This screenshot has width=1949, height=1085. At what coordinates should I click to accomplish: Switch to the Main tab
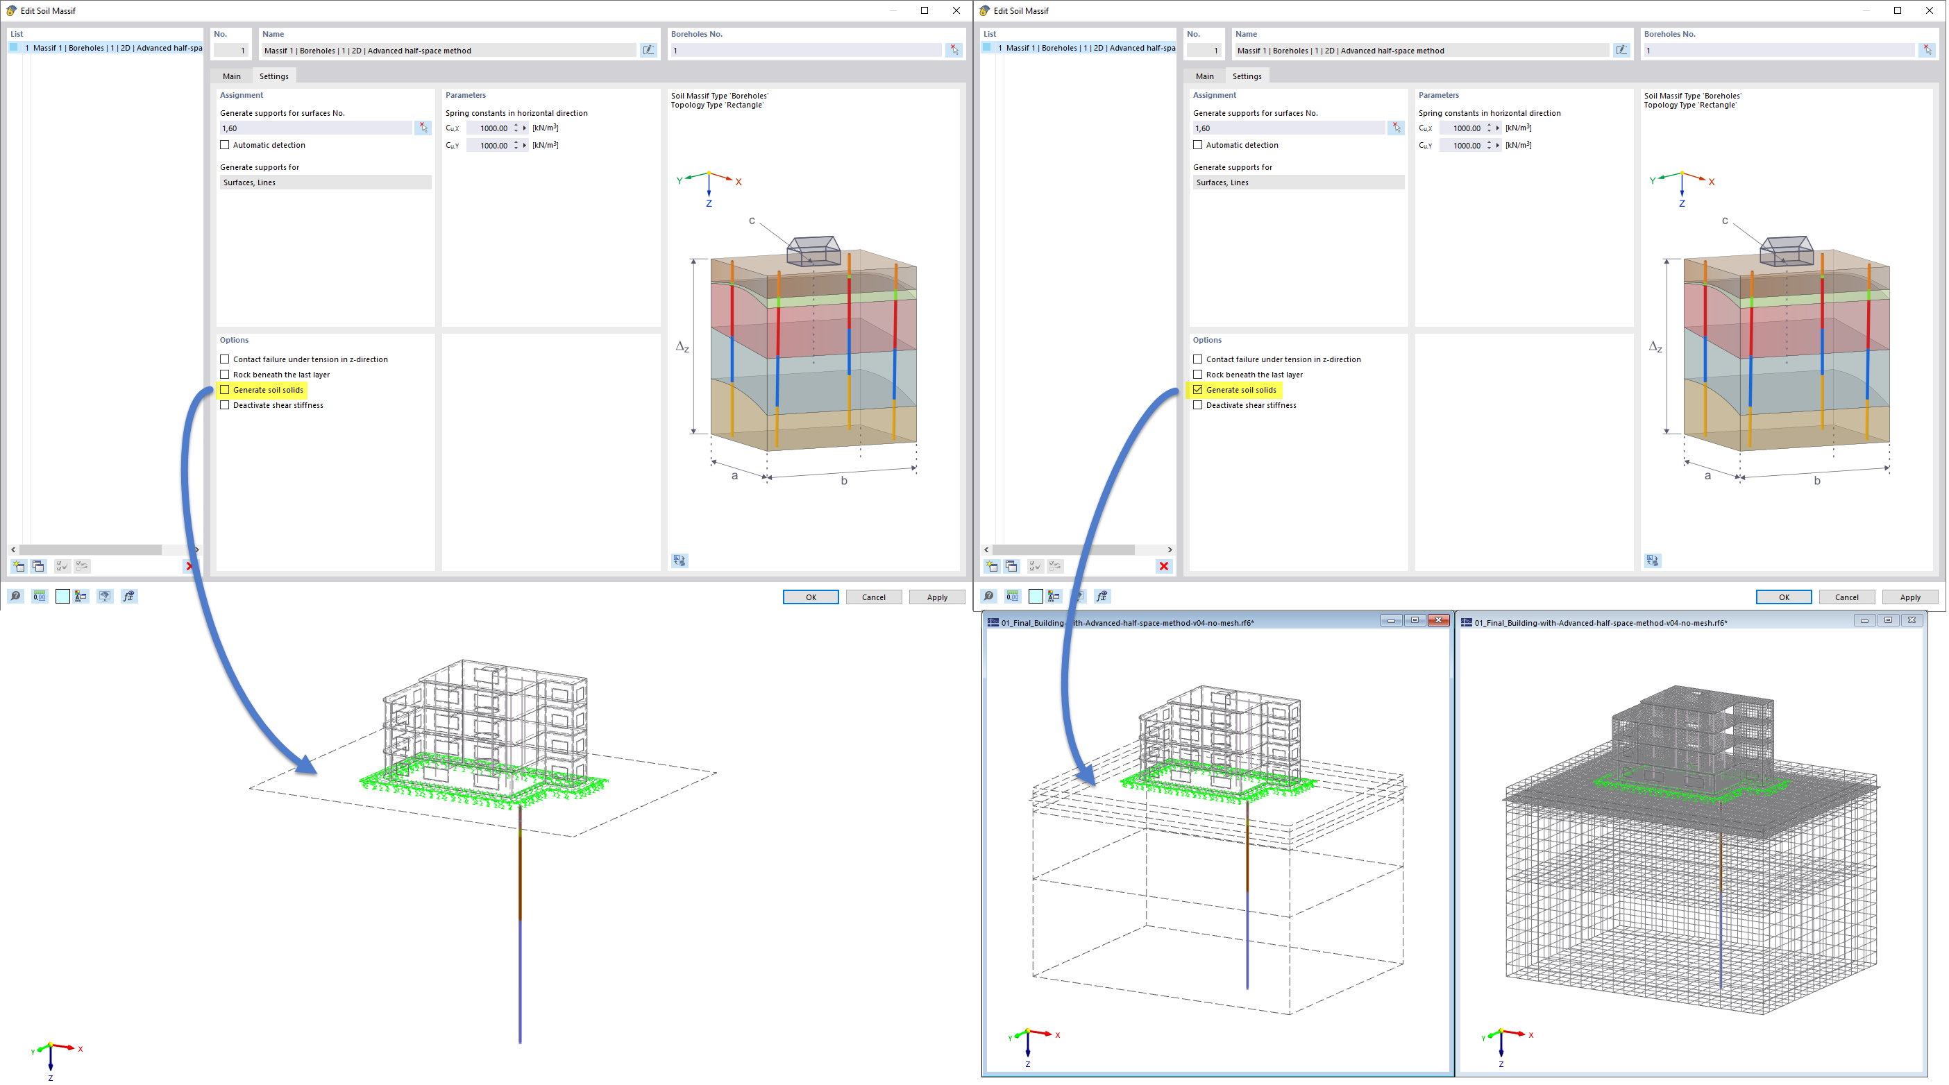point(232,76)
